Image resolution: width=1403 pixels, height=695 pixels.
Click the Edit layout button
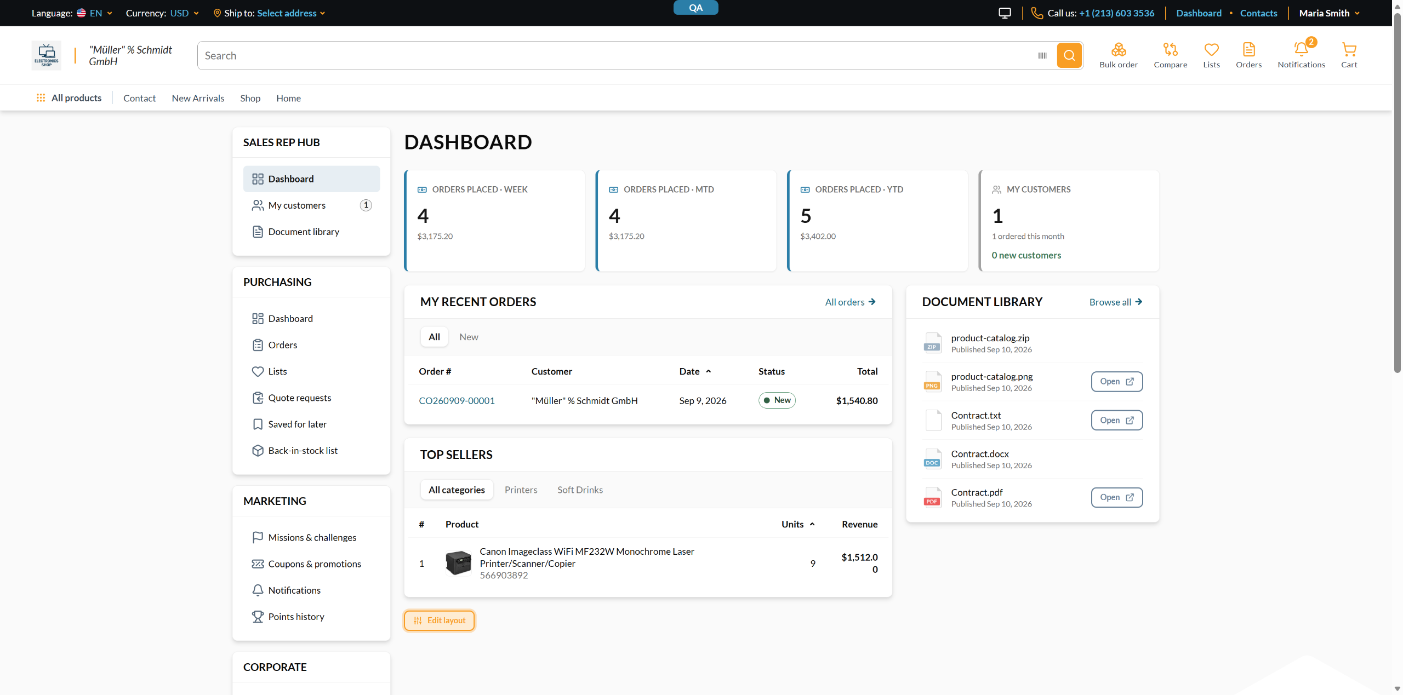[x=440, y=621]
